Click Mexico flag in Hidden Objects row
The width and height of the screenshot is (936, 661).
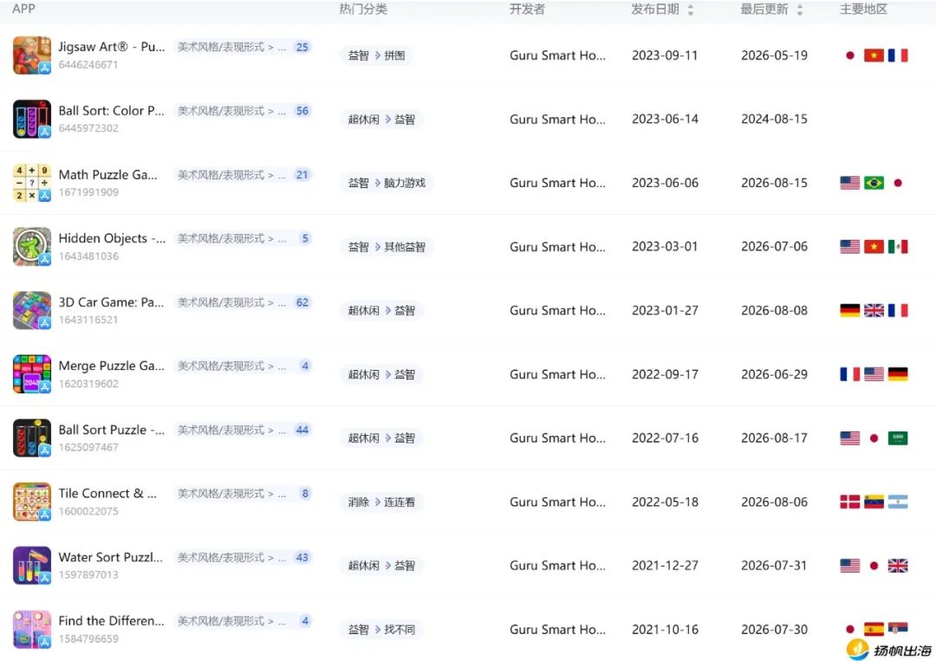(898, 246)
